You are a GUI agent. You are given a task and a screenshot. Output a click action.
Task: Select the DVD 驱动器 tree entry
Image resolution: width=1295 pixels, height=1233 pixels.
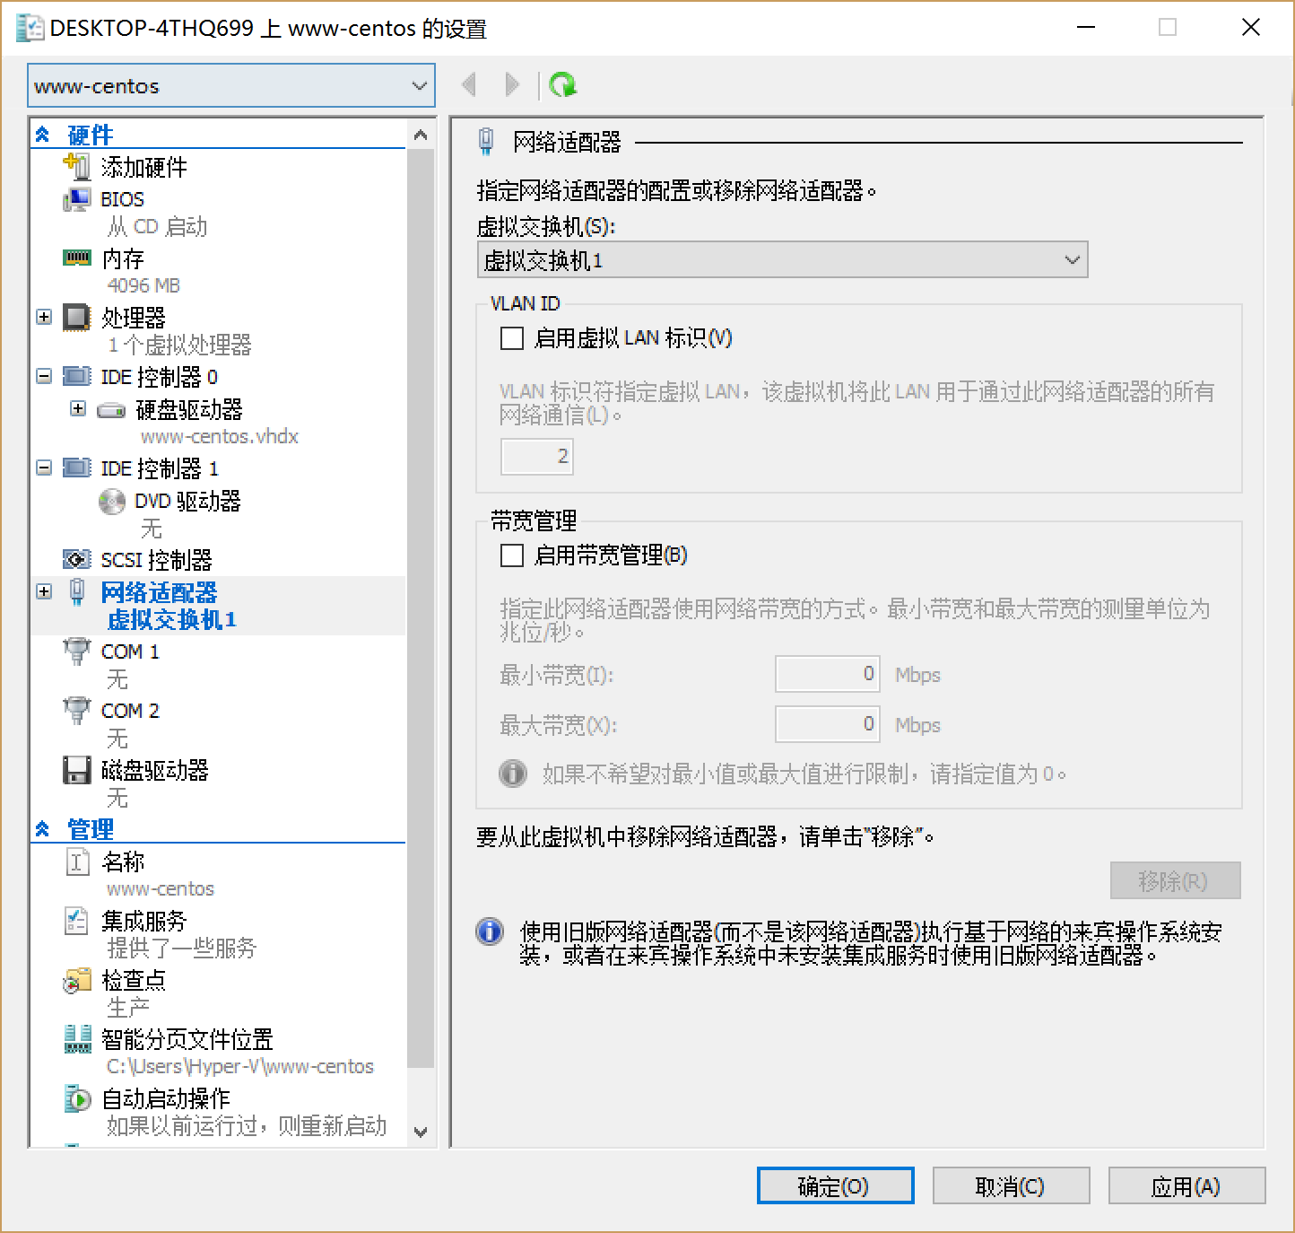pyautogui.click(x=188, y=501)
